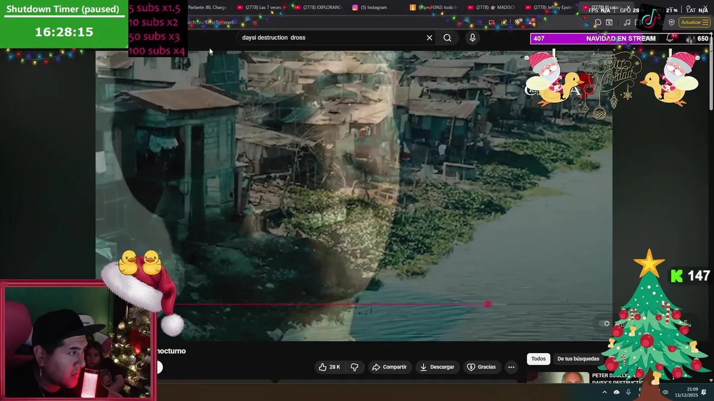Open the Compartir share dialog

[389, 367]
